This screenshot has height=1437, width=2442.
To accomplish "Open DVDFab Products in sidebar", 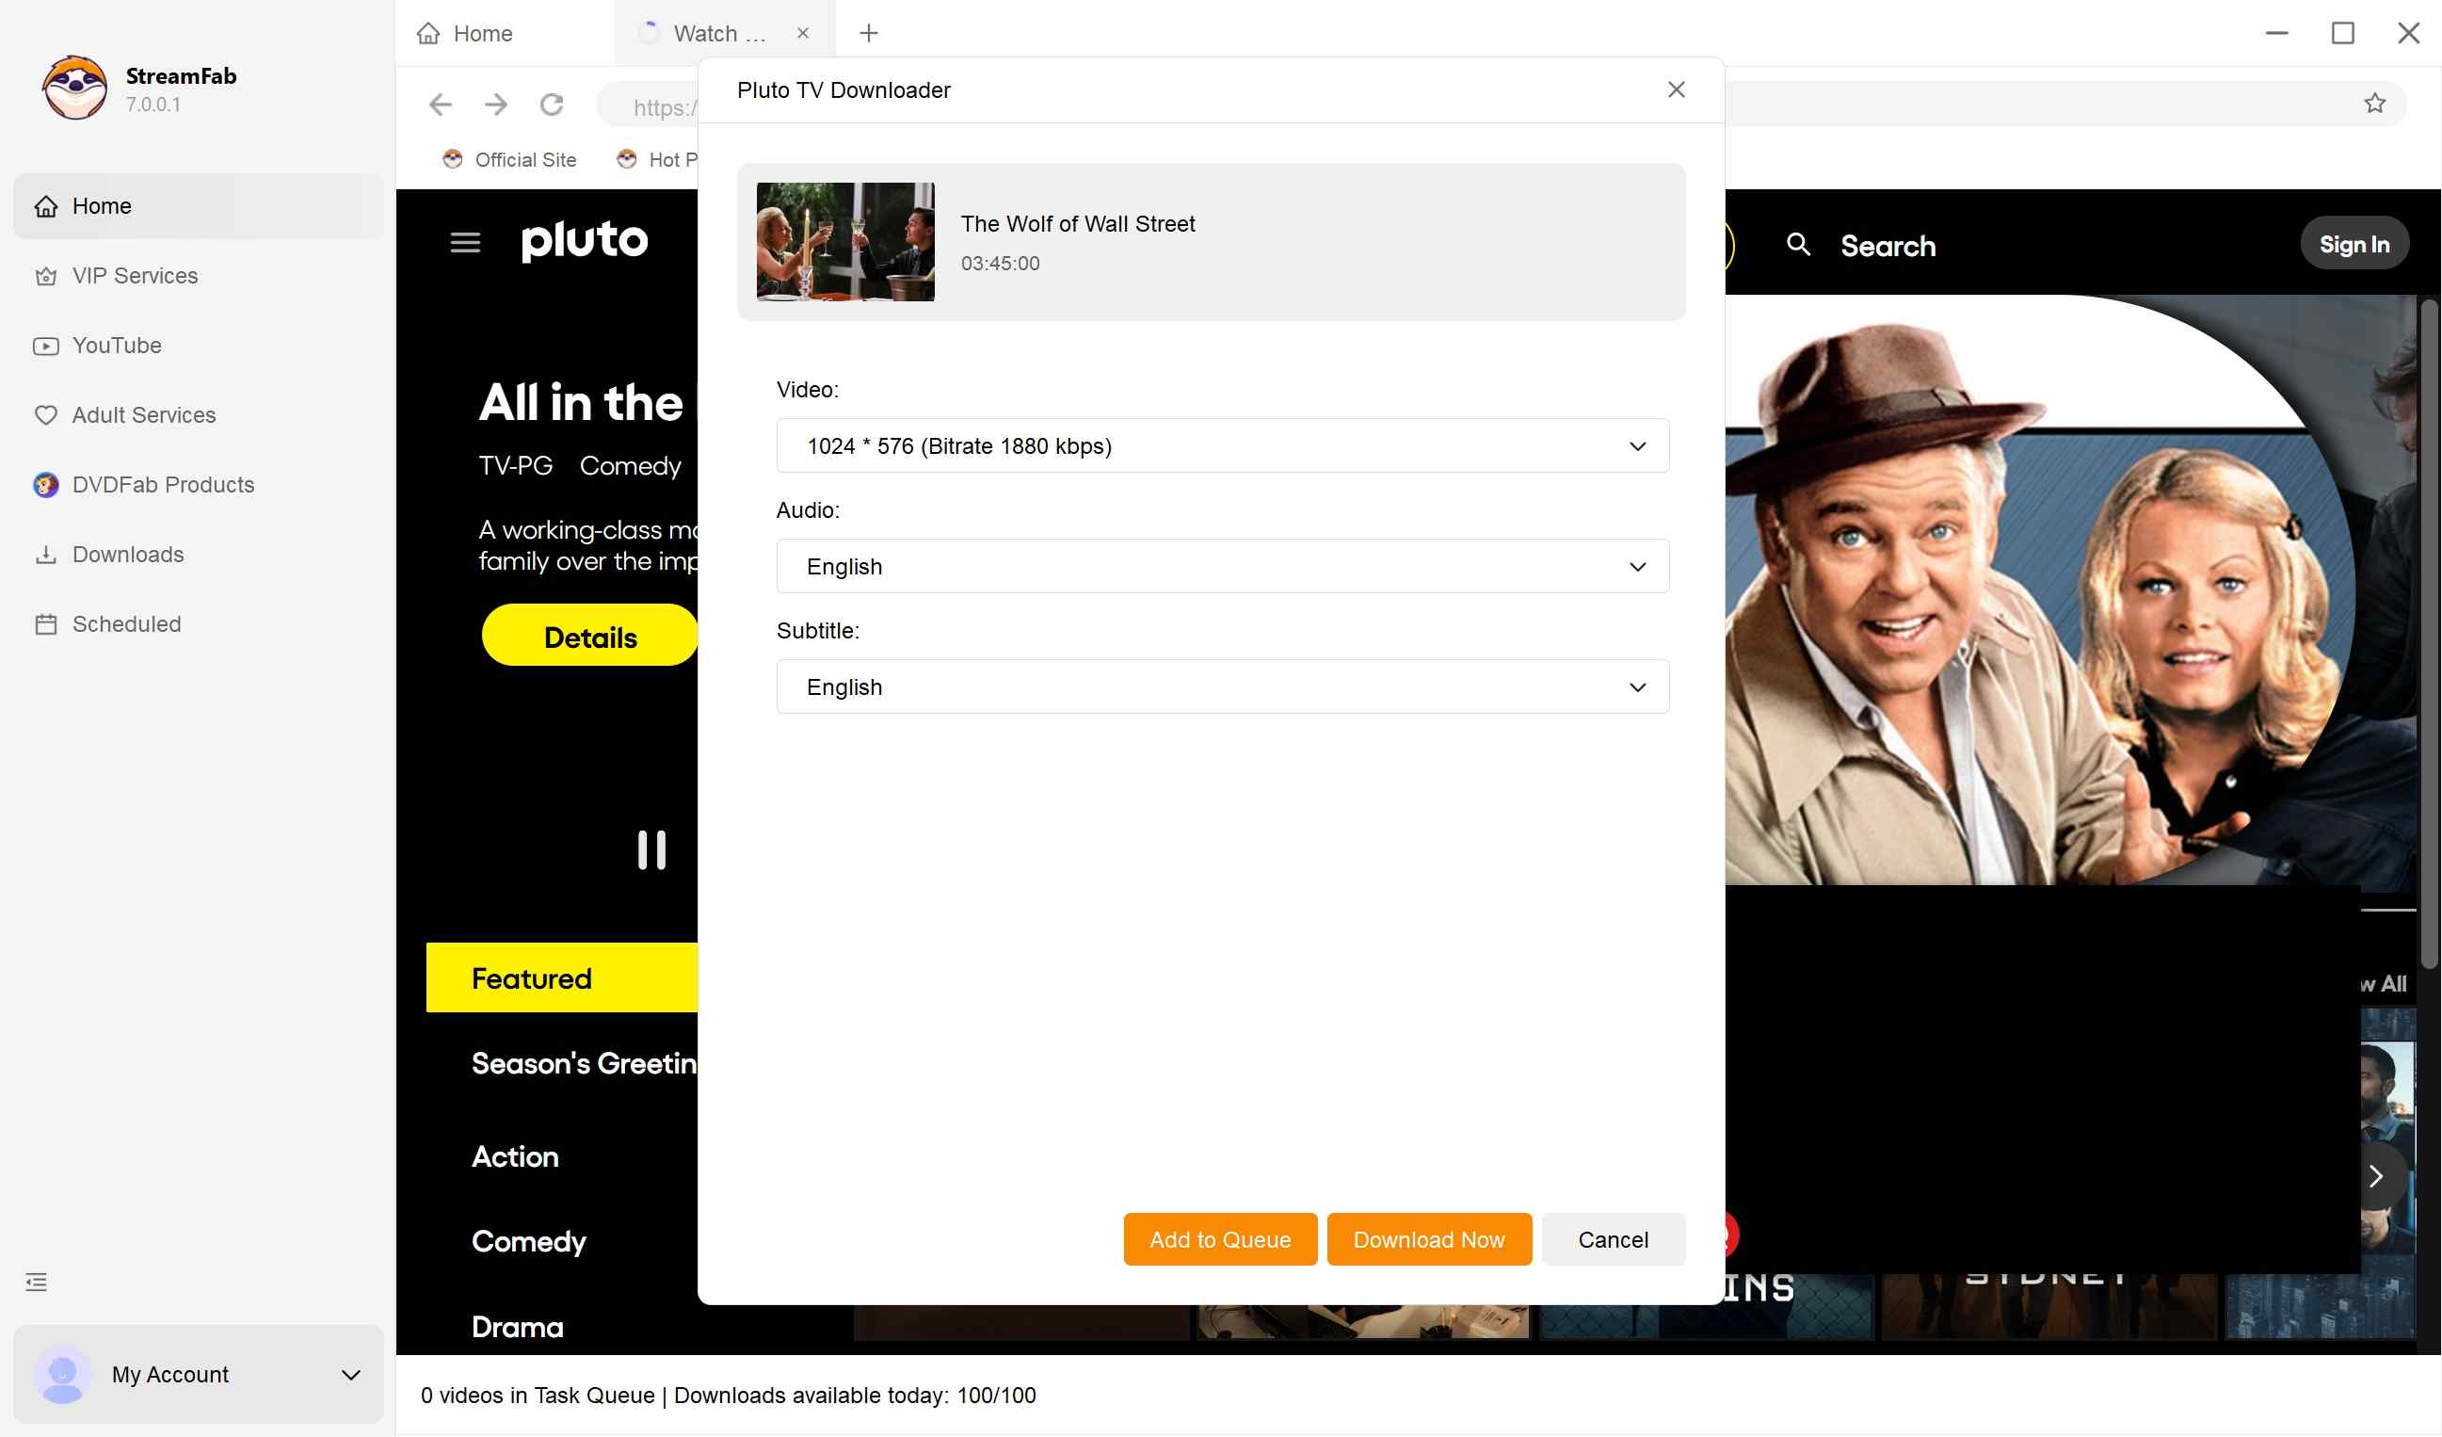I will pos(163,484).
